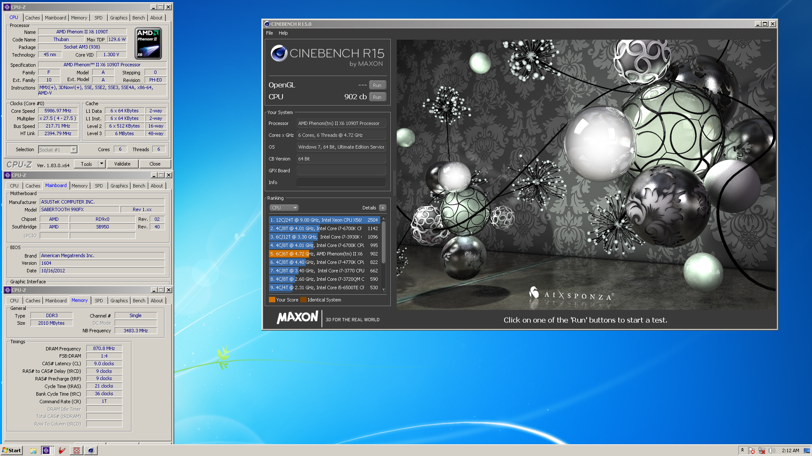Click the system clock showing 2:12 AM

[x=790, y=451]
